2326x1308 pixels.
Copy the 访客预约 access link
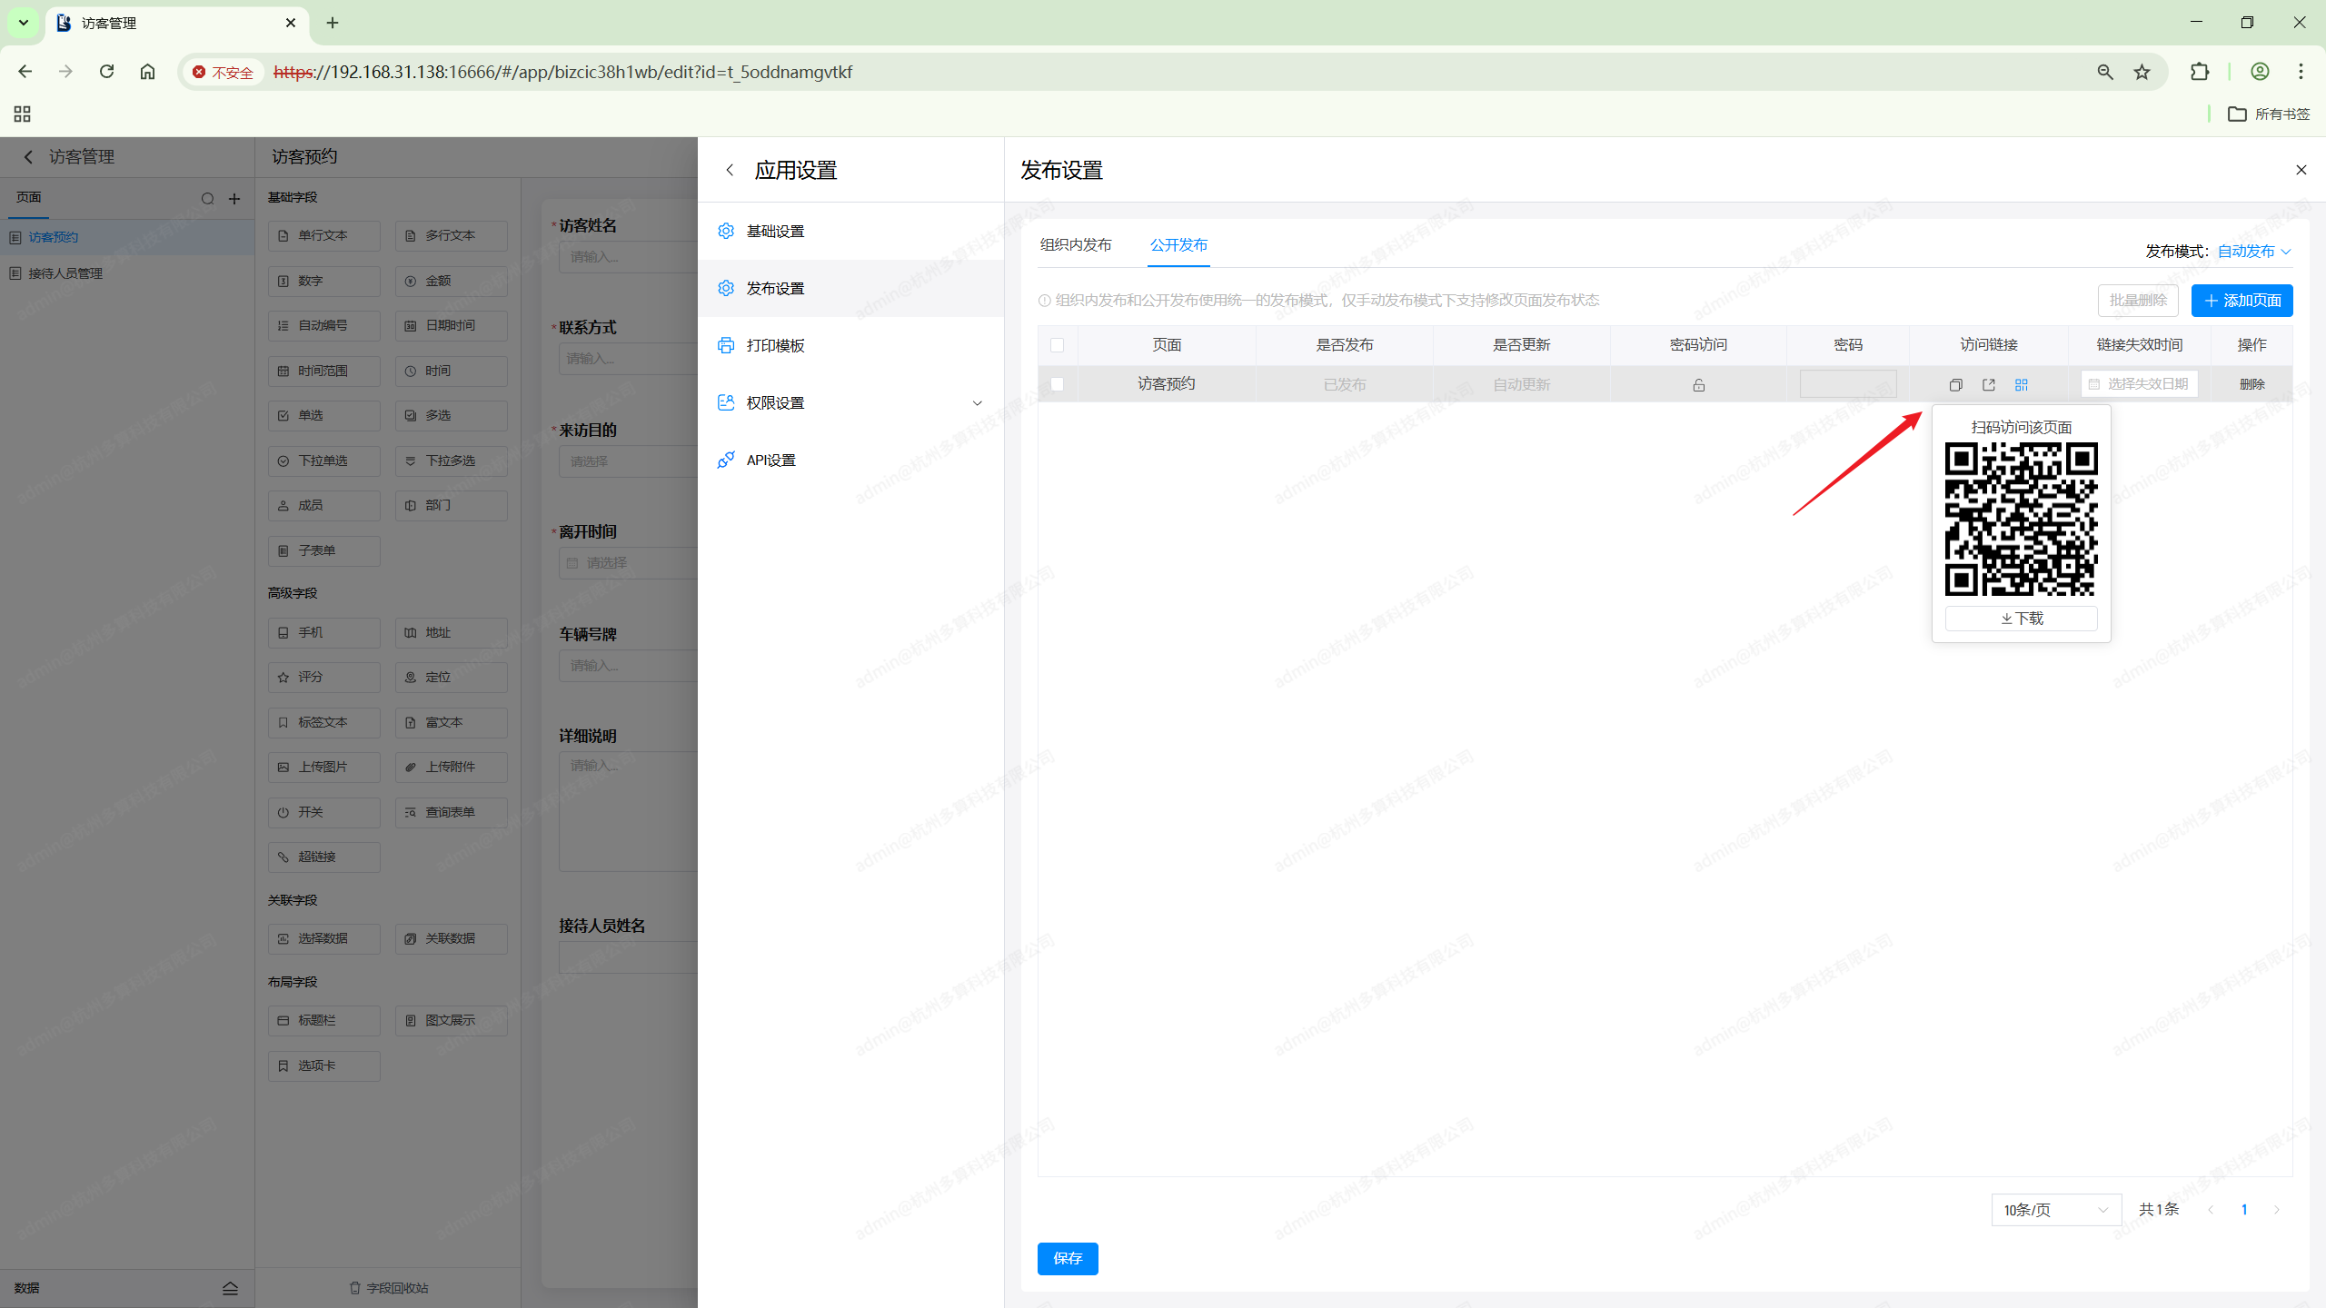(1955, 385)
